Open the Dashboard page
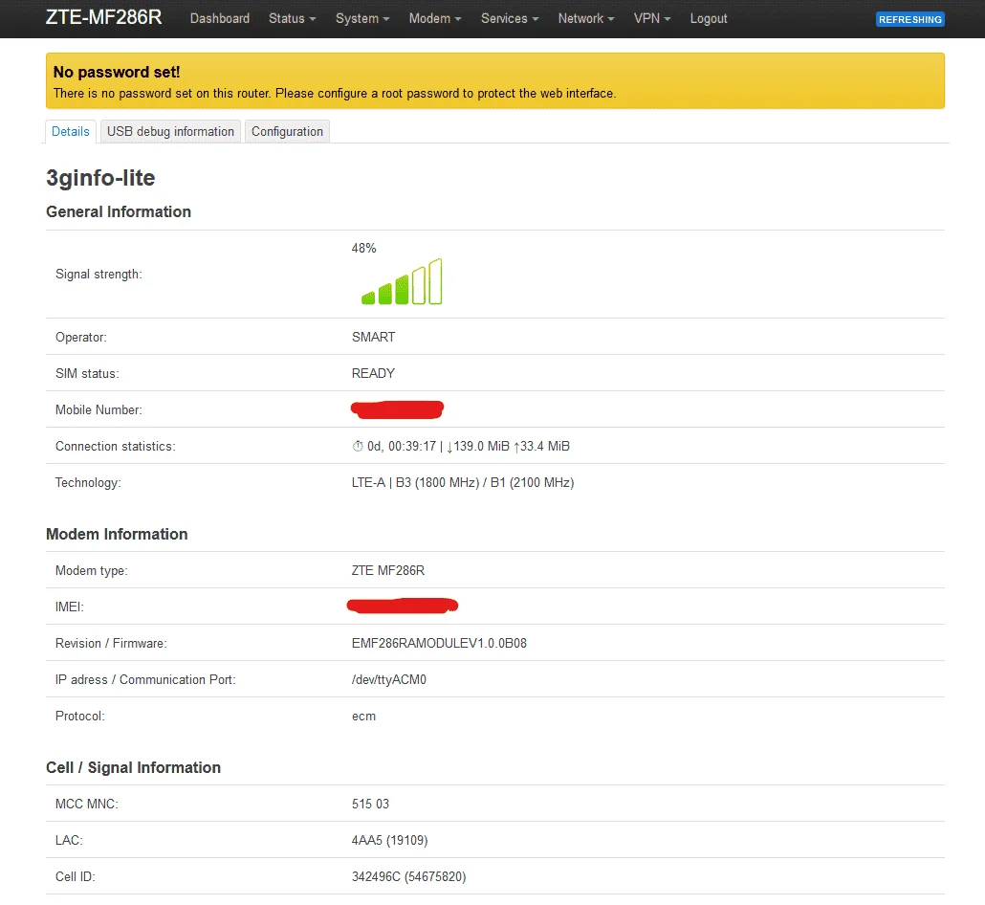 (x=220, y=18)
